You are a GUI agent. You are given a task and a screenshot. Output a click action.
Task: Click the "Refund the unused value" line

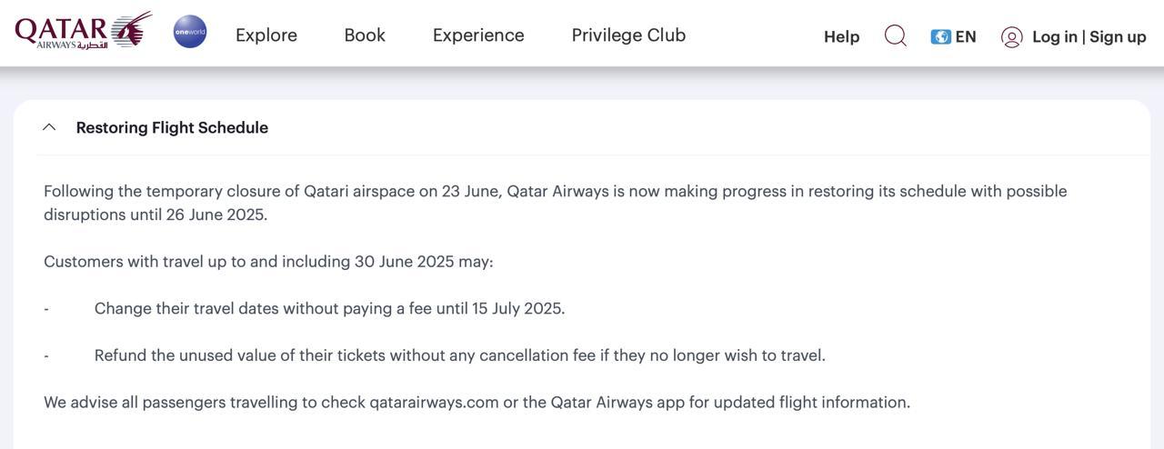(x=459, y=355)
